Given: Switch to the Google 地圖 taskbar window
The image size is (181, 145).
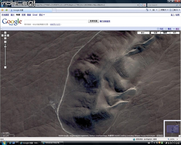Looking at the screenshot, I should (x=30, y=143).
